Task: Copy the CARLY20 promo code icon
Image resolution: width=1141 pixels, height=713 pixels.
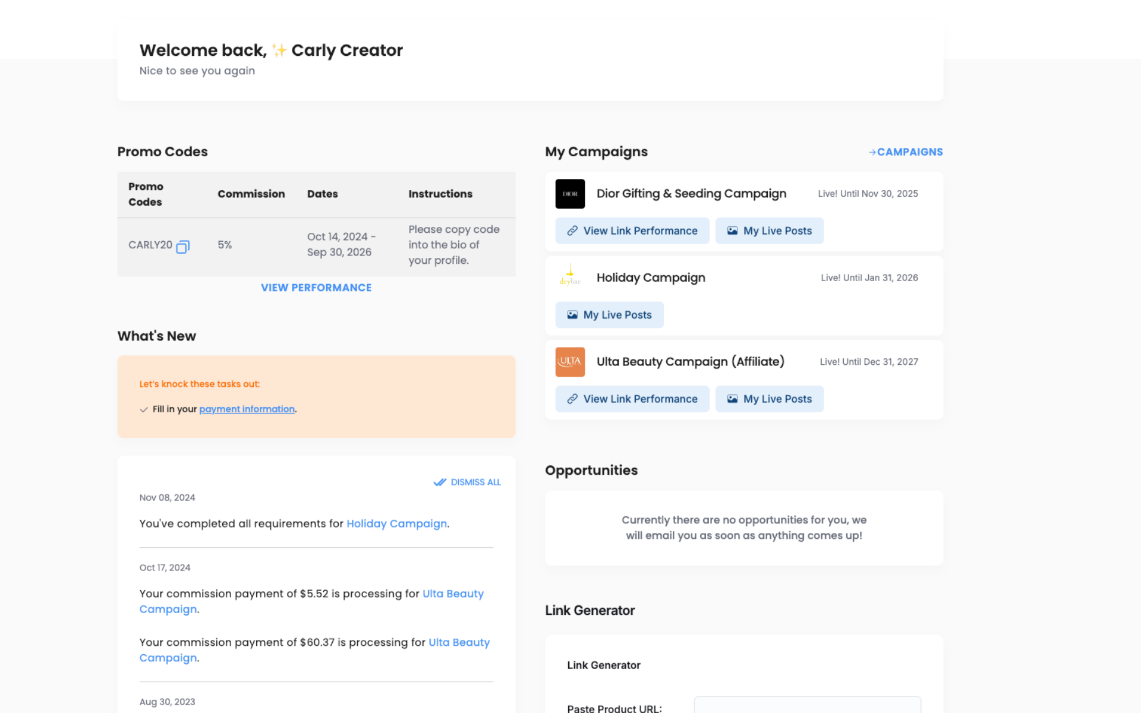Action: (x=183, y=247)
